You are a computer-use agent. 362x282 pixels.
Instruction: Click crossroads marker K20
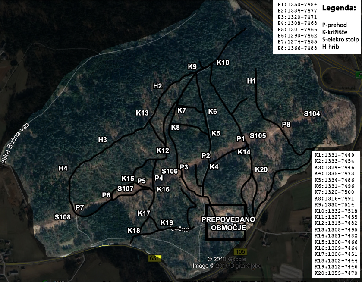261,169
